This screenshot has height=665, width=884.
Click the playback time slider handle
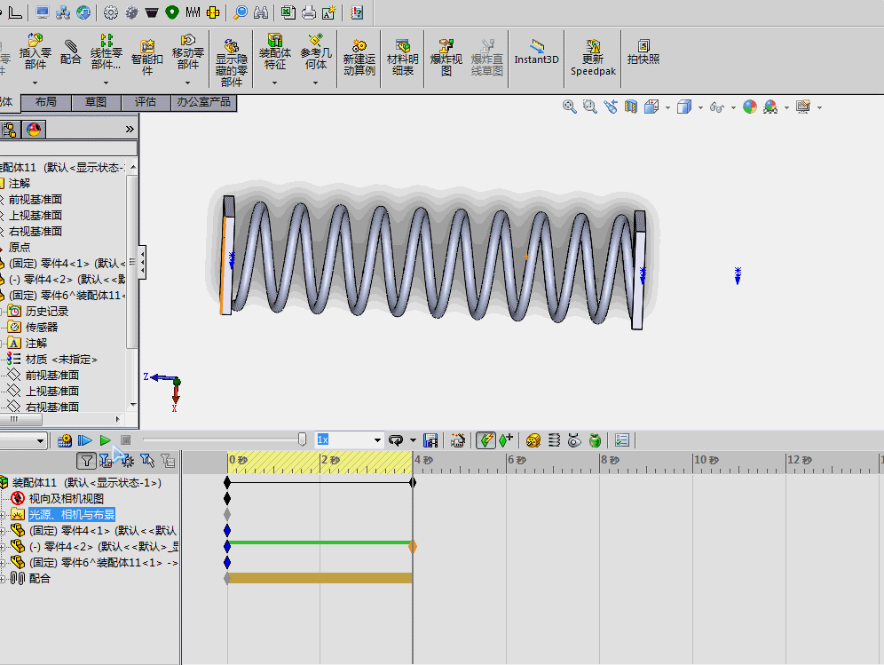302,439
